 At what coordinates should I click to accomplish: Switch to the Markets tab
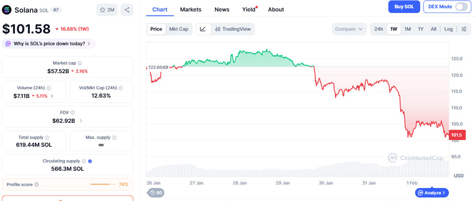tap(191, 9)
